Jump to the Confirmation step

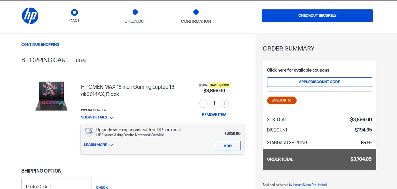196,12
